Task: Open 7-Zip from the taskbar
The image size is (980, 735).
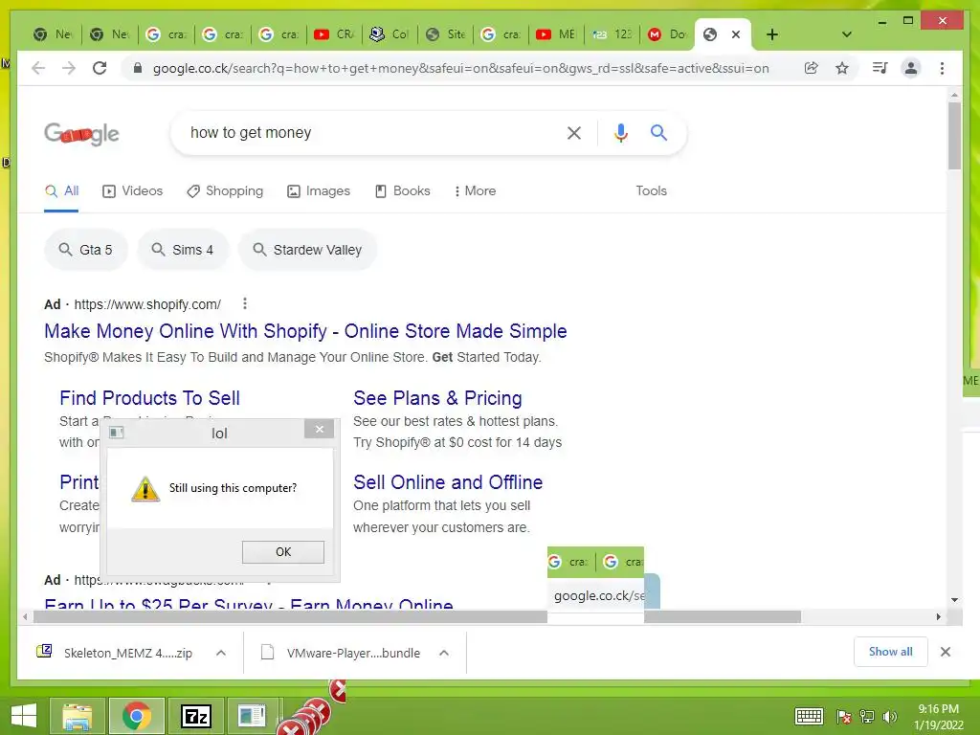Action: coord(195,716)
